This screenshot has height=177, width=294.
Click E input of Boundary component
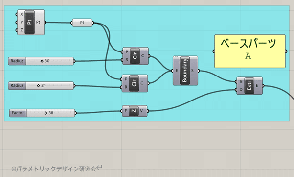click(177, 71)
